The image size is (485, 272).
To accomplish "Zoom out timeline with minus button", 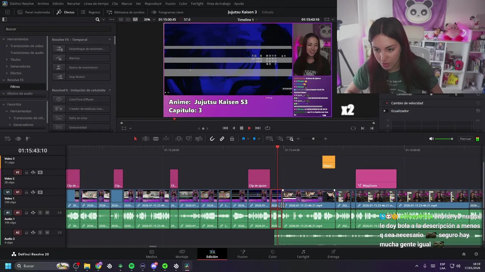I will tap(298, 139).
